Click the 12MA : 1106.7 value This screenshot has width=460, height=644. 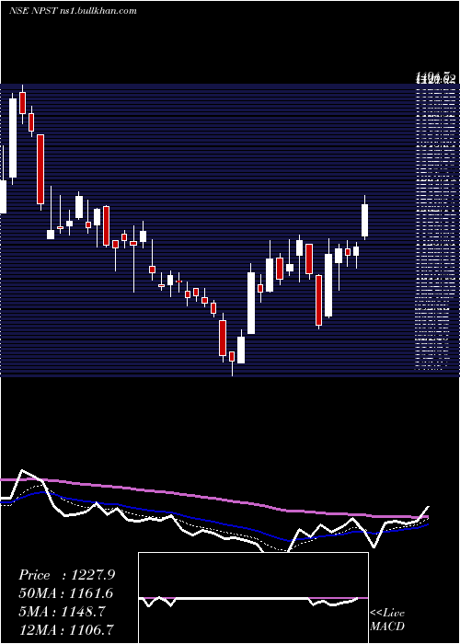66,629
